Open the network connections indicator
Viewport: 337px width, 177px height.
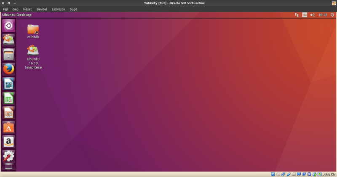(x=296, y=15)
